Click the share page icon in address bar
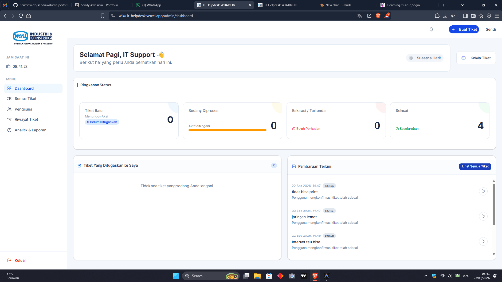The height and width of the screenshot is (282, 502). [x=369, y=16]
